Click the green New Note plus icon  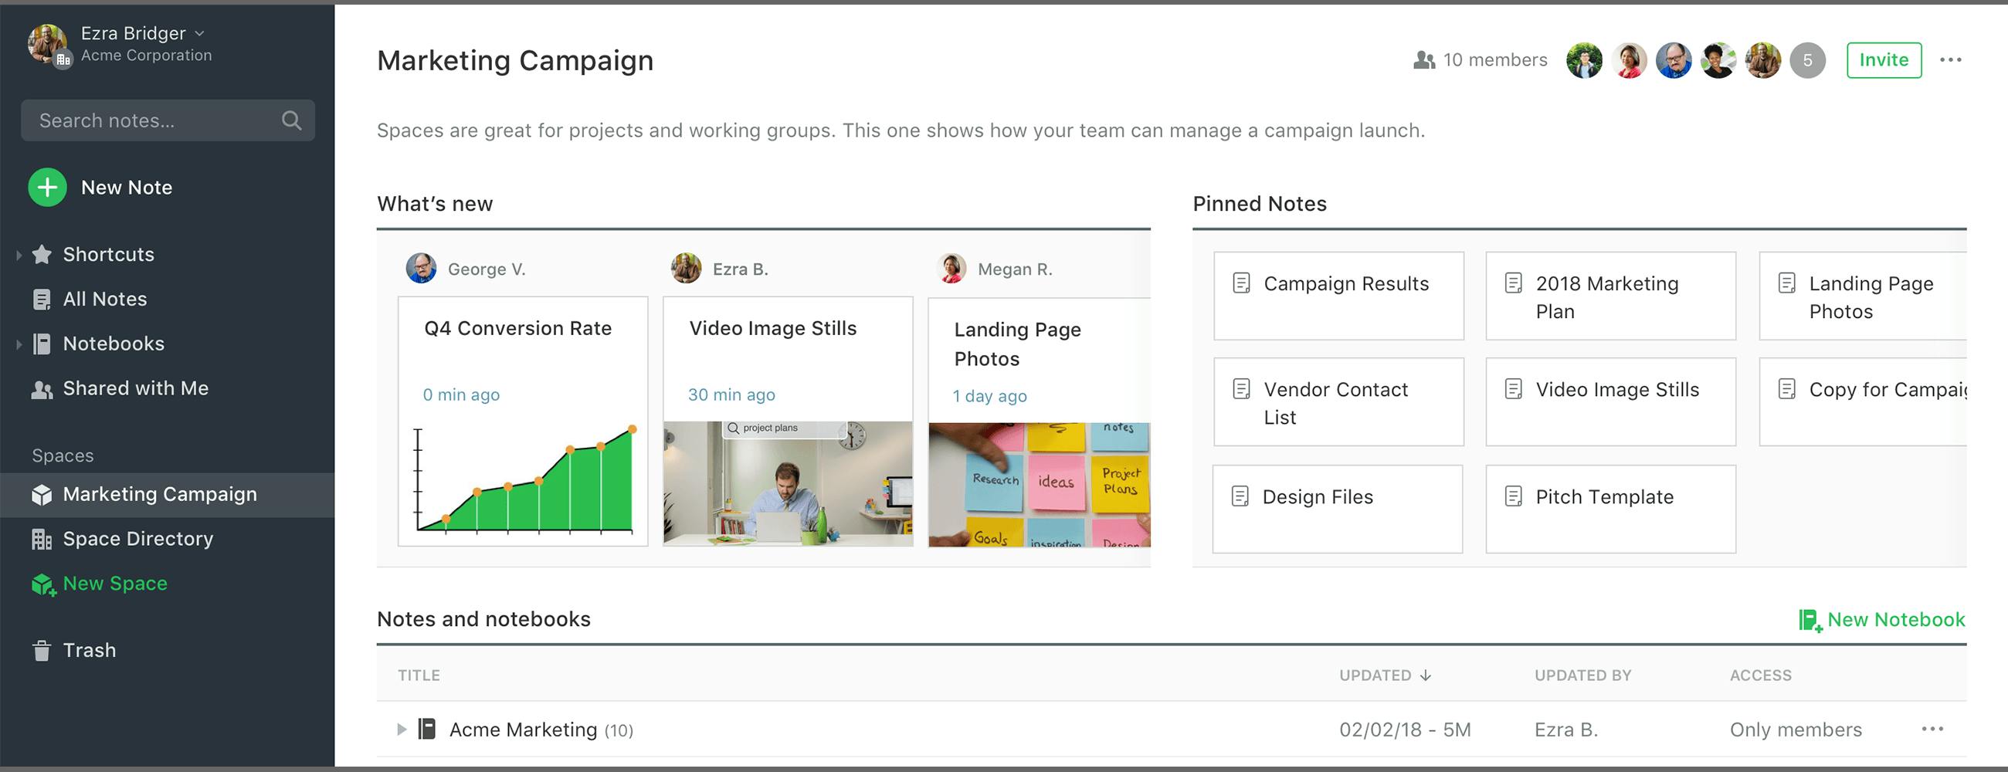47,188
